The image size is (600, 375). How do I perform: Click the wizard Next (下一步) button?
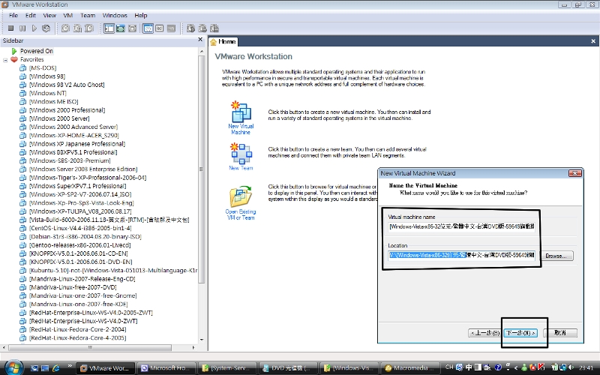(x=520, y=333)
